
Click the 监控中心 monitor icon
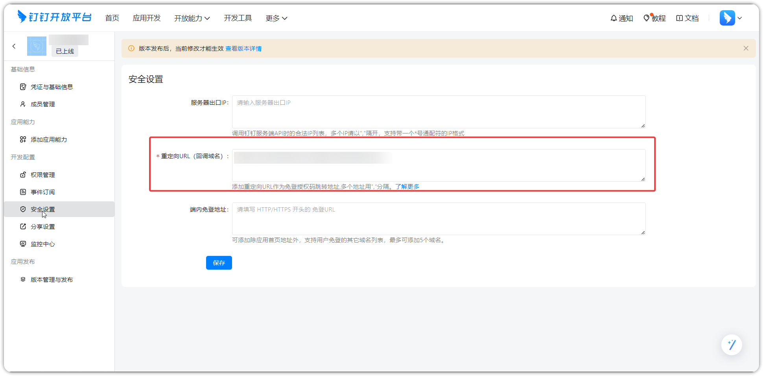coord(23,244)
